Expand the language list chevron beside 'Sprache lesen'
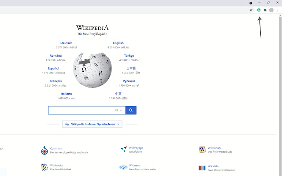 point(118,124)
